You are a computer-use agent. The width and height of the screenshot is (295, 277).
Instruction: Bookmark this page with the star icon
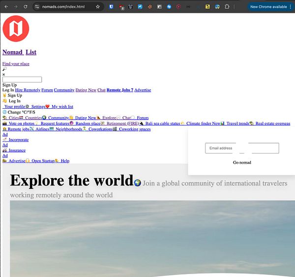point(98,7)
